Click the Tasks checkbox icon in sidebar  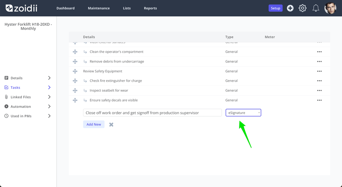click(6, 88)
